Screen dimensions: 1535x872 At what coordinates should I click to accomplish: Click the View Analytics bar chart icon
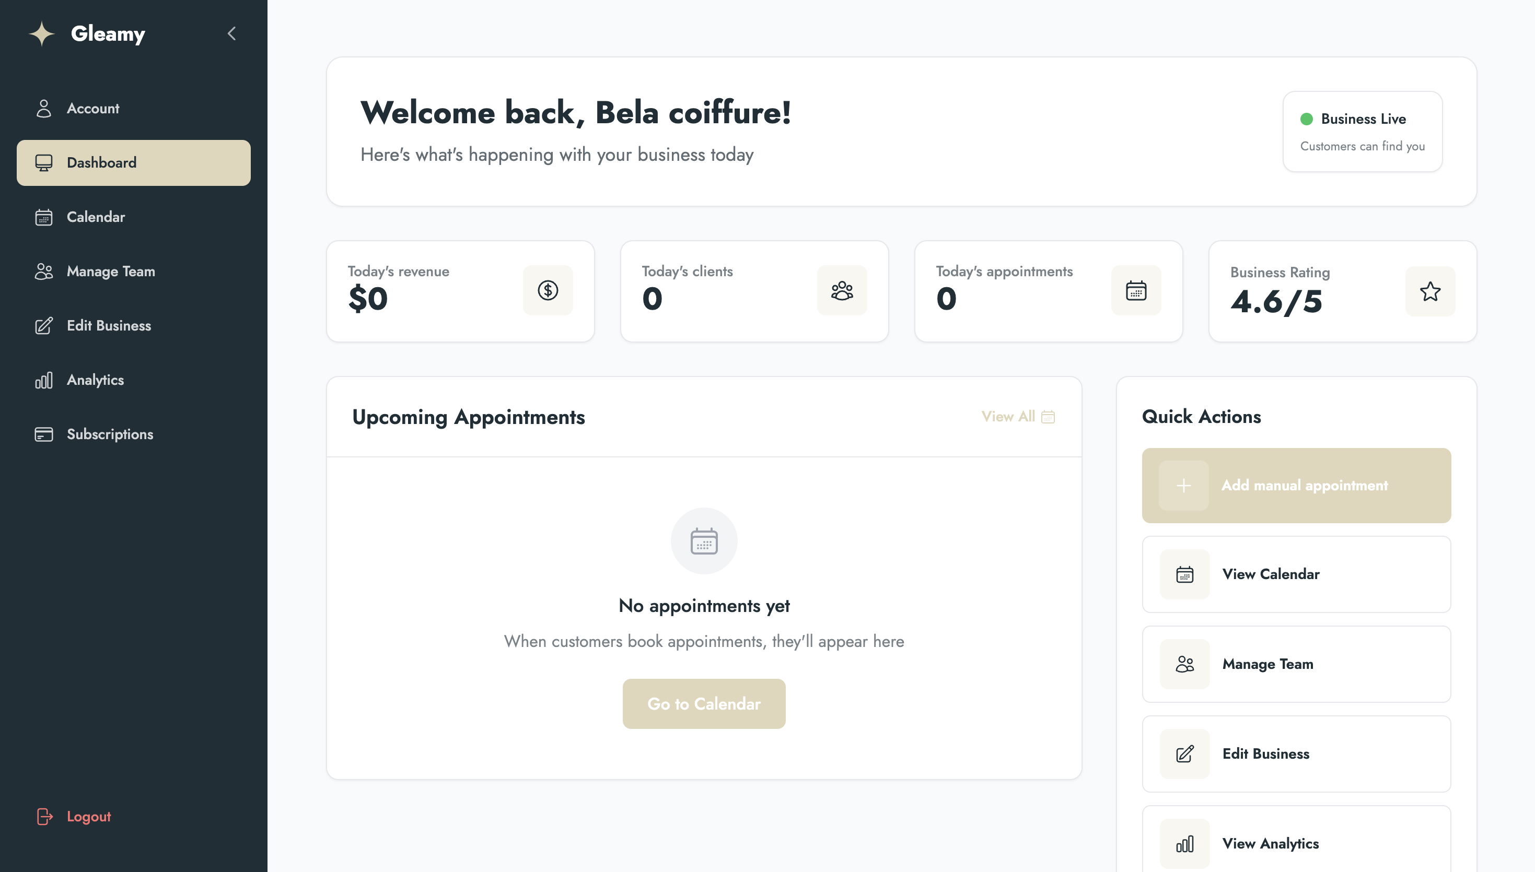click(x=1184, y=844)
